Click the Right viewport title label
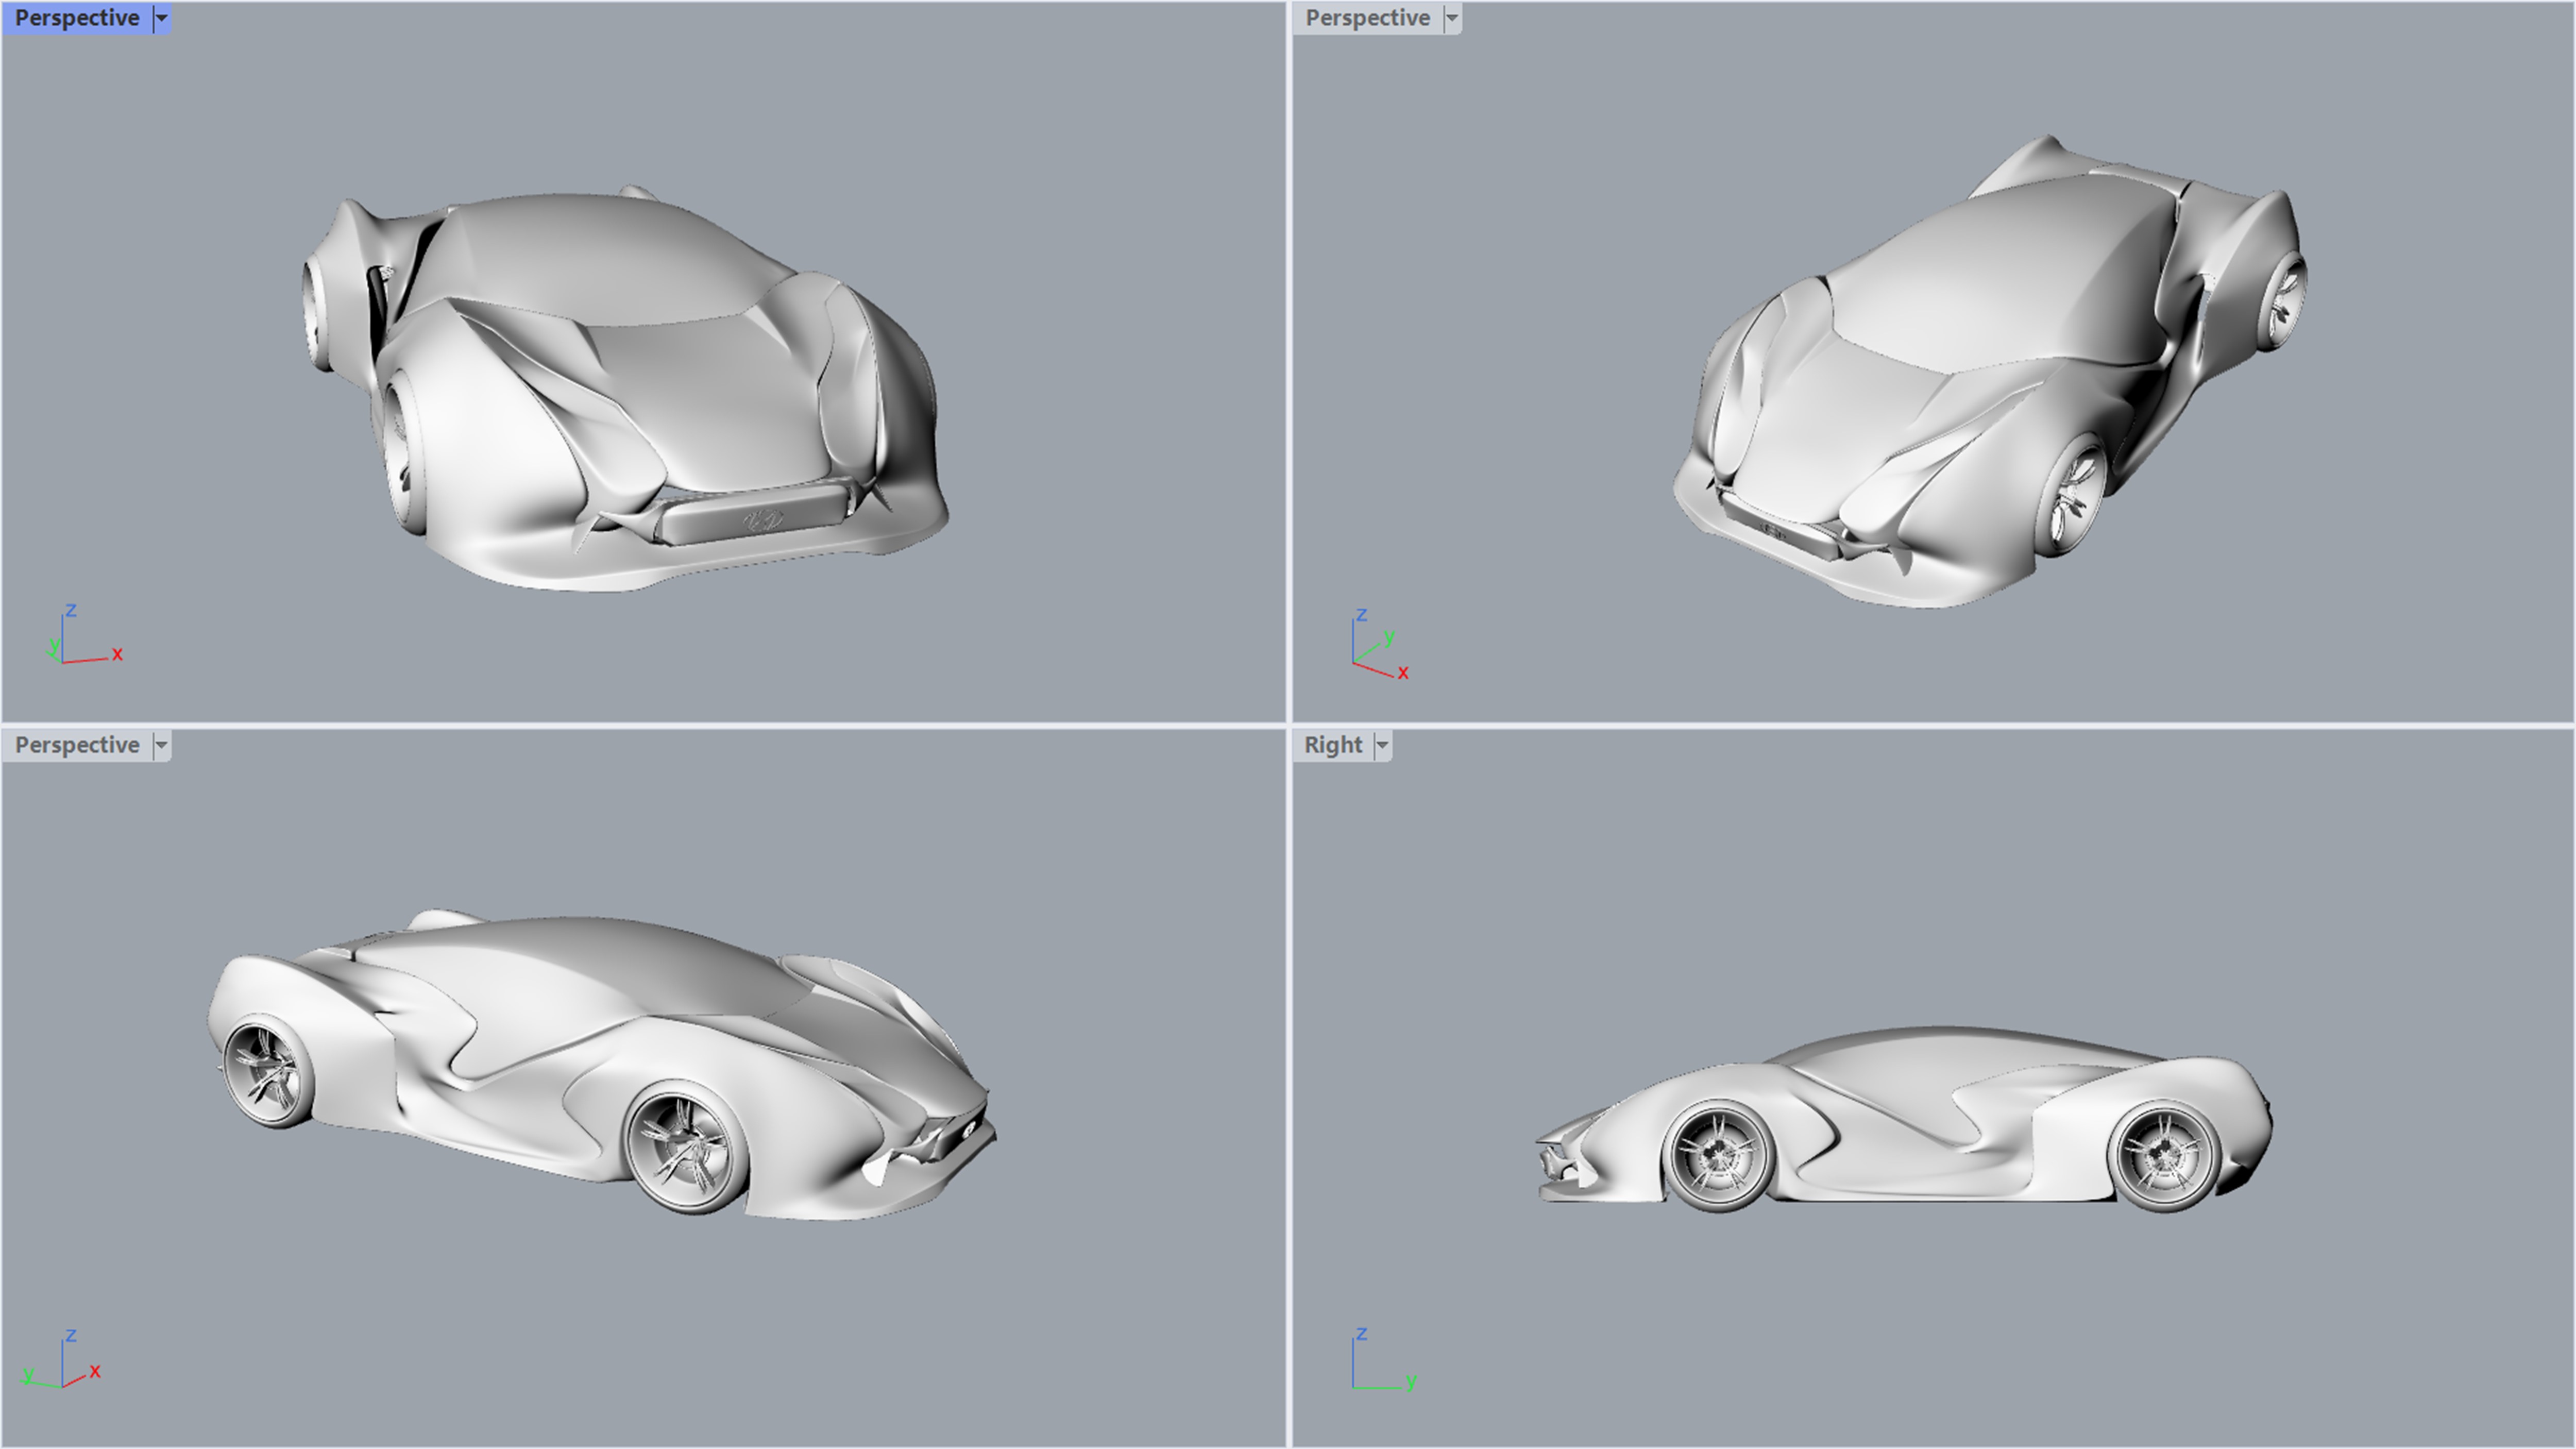Viewport: 2576px width, 1449px height. [x=1333, y=745]
